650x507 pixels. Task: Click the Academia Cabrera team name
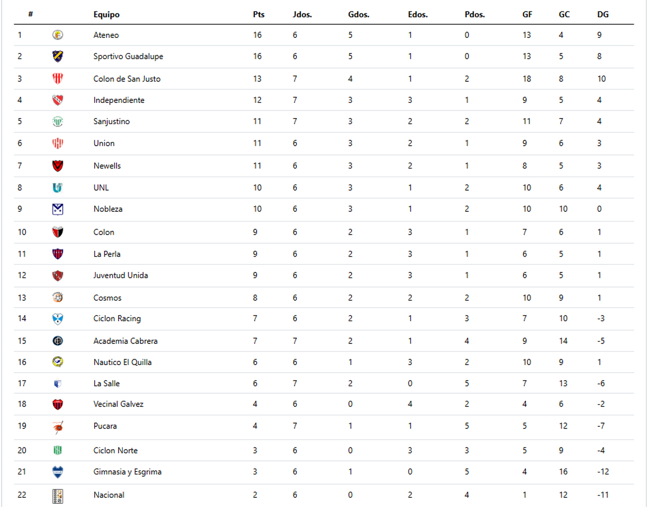click(125, 341)
